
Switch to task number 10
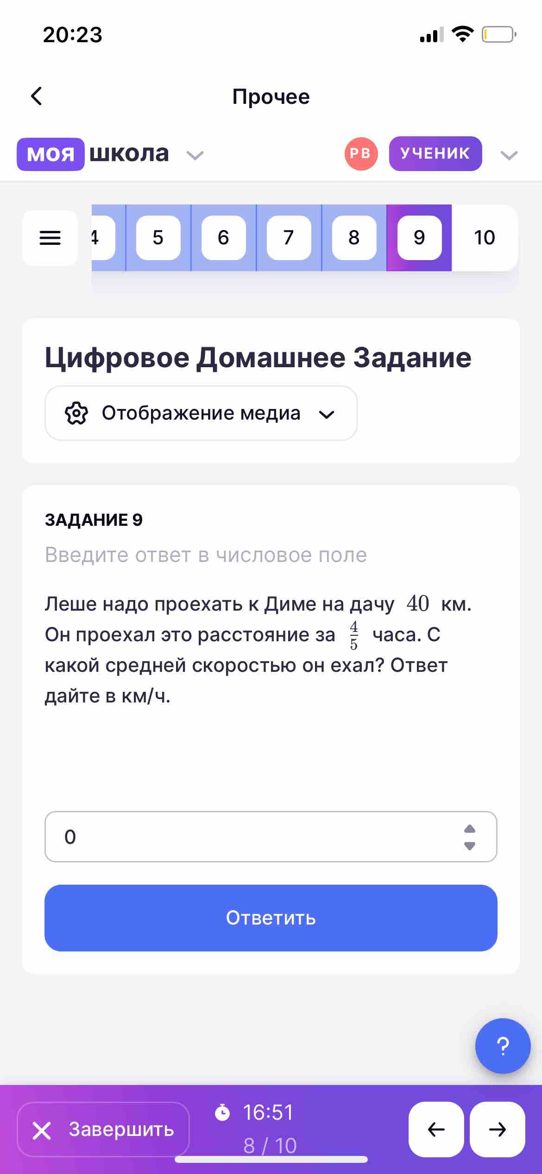485,237
